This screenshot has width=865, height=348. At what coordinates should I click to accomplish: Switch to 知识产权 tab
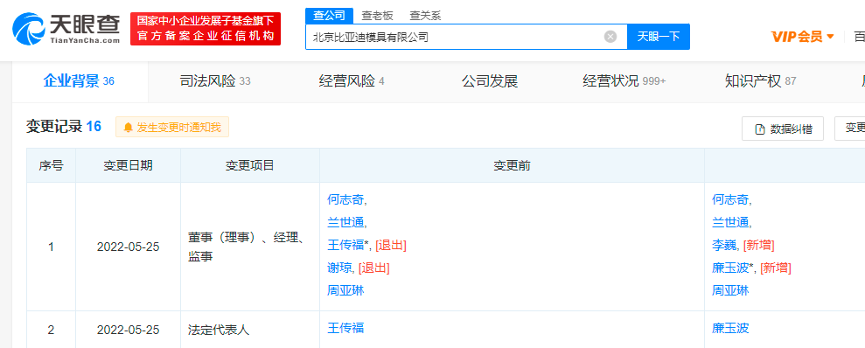tap(760, 81)
